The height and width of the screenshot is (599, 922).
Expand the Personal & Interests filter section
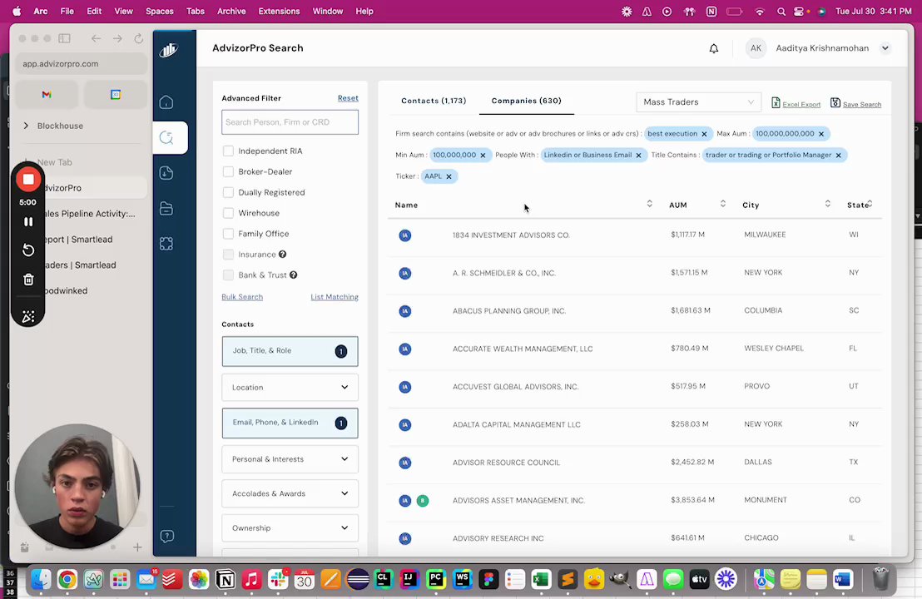click(290, 459)
